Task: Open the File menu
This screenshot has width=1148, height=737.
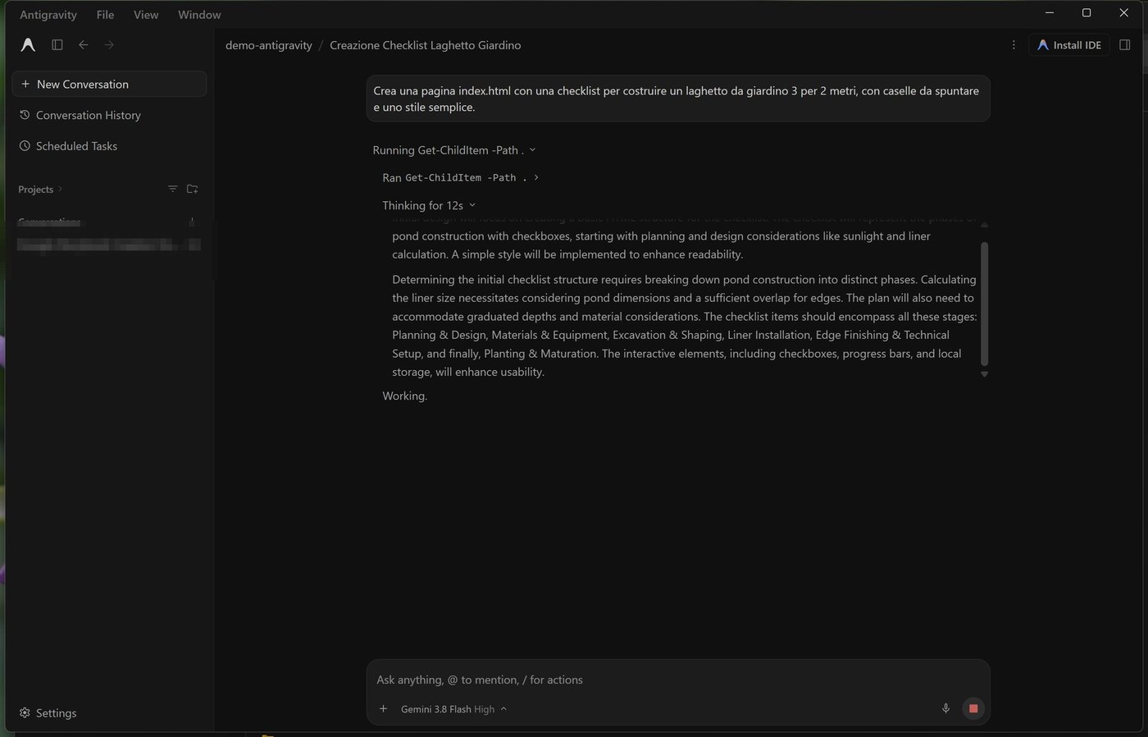Action: (105, 15)
